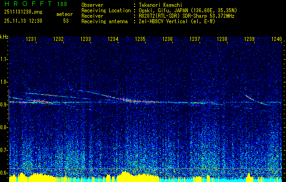Viewport: 286px width, 182px height.
Task: Click the 1239 time marker
Action: (x=249, y=39)
